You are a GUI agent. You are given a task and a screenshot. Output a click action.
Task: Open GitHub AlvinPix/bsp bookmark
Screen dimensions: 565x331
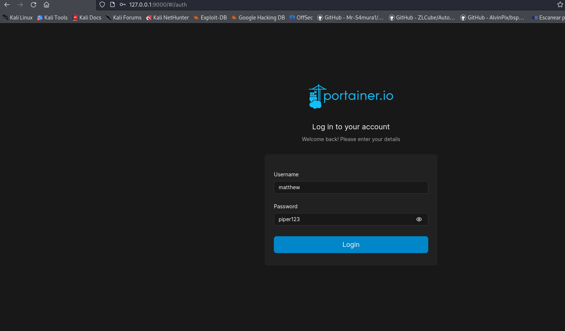[492, 18]
